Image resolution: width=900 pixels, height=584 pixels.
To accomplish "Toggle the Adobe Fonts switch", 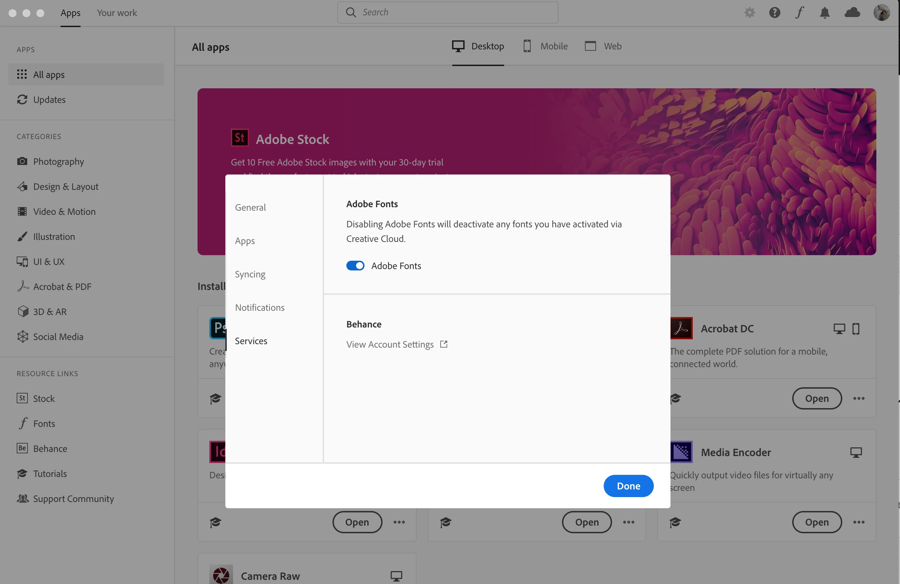I will click(x=355, y=266).
